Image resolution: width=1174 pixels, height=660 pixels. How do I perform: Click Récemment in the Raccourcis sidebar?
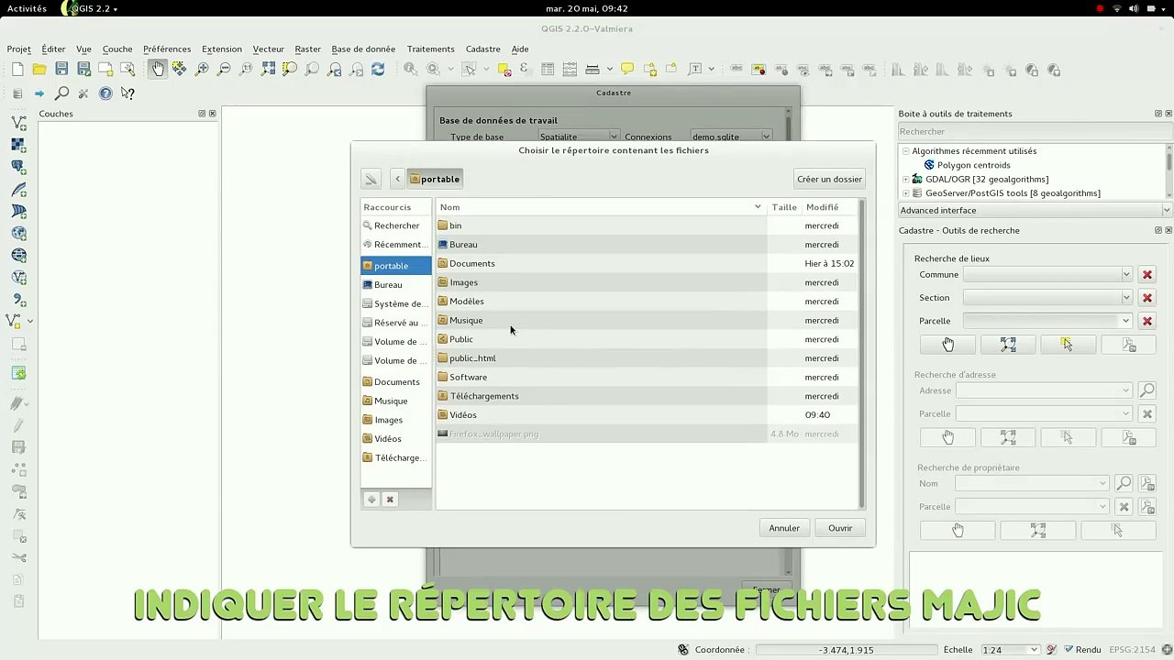[x=396, y=245]
